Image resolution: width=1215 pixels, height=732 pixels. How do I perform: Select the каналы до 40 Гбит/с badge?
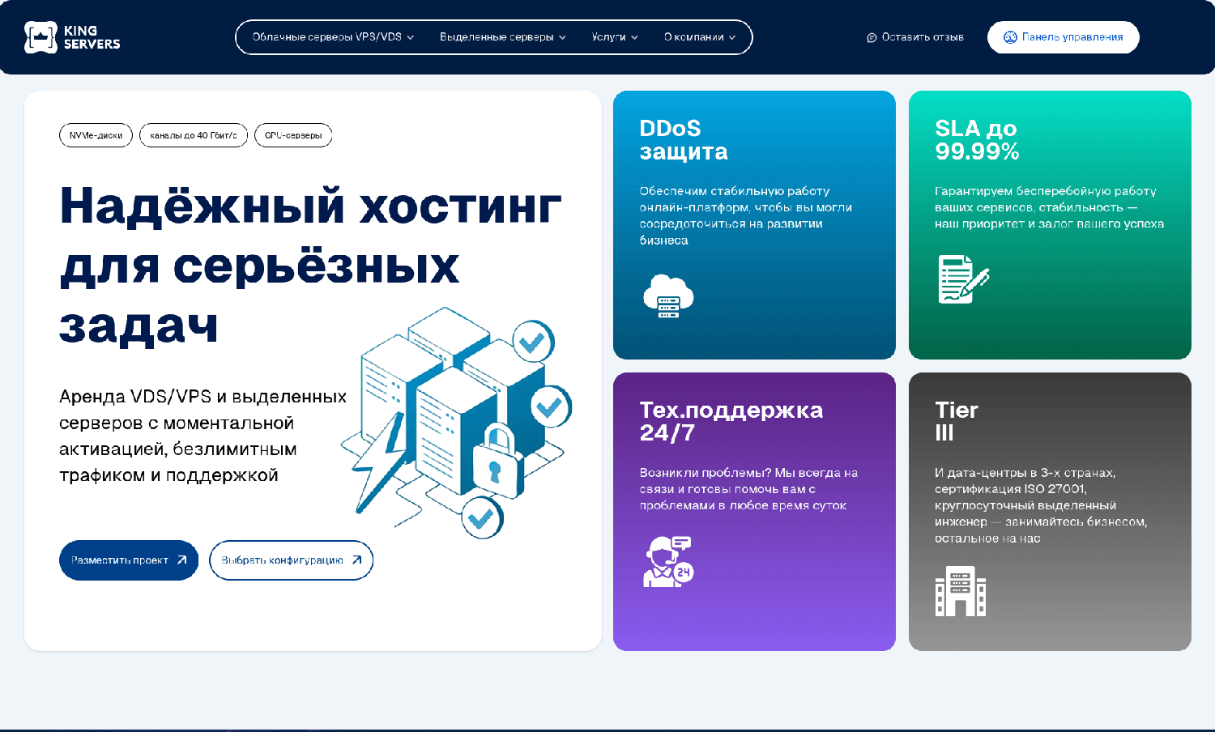pyautogui.click(x=193, y=135)
